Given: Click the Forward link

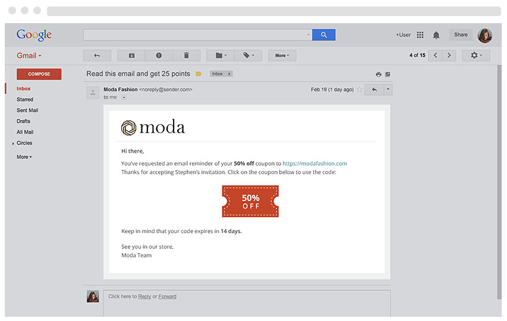Looking at the screenshot, I should (x=168, y=297).
